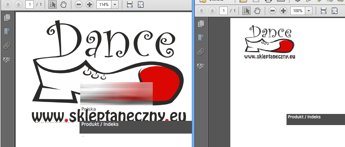This screenshot has width=345, height=147.
Task: Fit width scrolling icon in right window
Action: [x=324, y=11]
